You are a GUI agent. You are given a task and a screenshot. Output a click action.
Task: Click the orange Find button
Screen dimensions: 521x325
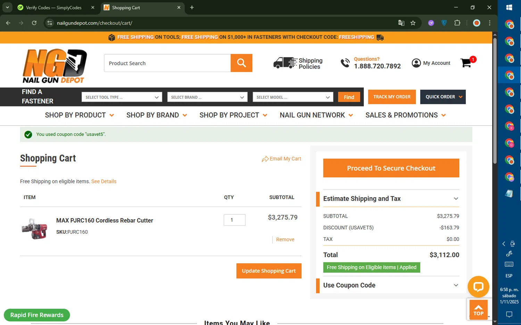[349, 97]
